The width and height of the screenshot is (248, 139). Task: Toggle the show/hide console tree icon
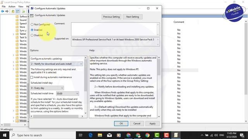[18, 11]
